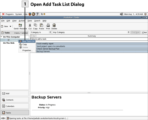Open the New button dropdown arrow
Screen dimensions: 148x120
click(10, 26)
